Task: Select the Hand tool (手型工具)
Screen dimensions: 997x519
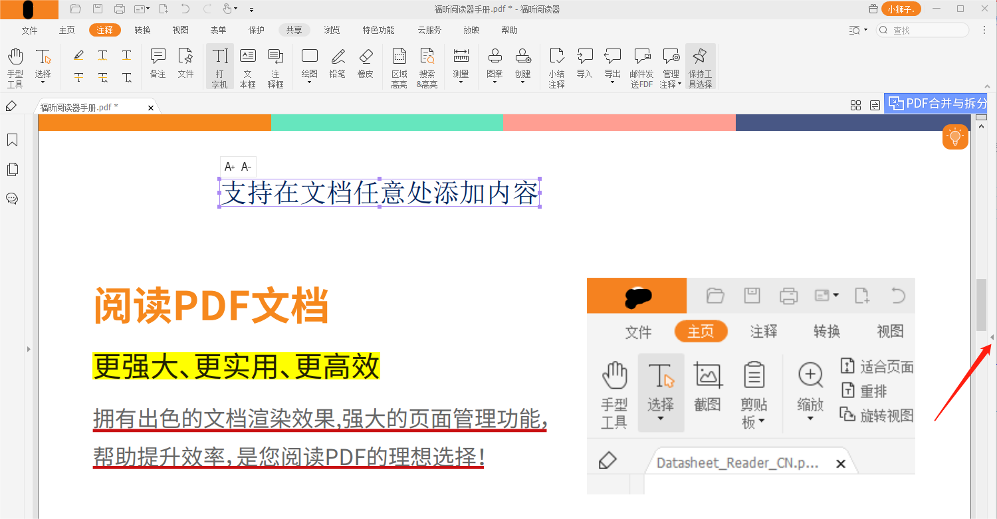Action: click(x=15, y=67)
